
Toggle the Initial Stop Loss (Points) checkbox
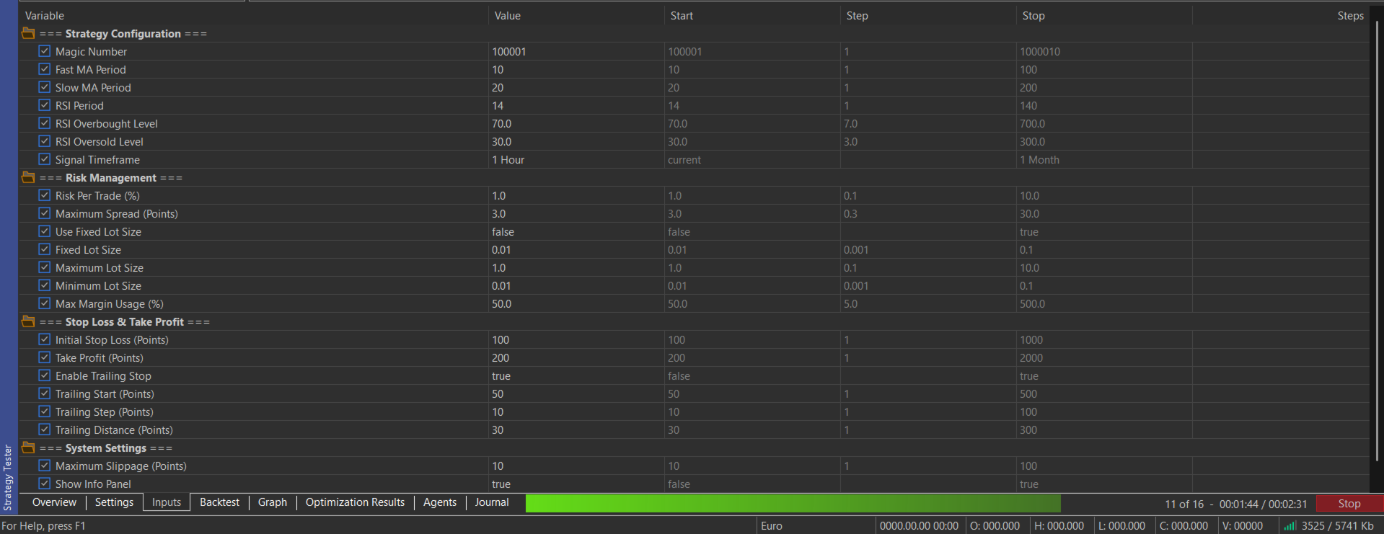[x=45, y=339]
